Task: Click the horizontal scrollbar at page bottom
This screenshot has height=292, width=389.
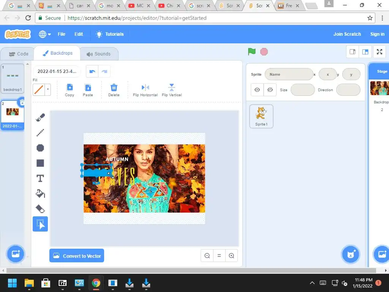Action: click(191, 270)
